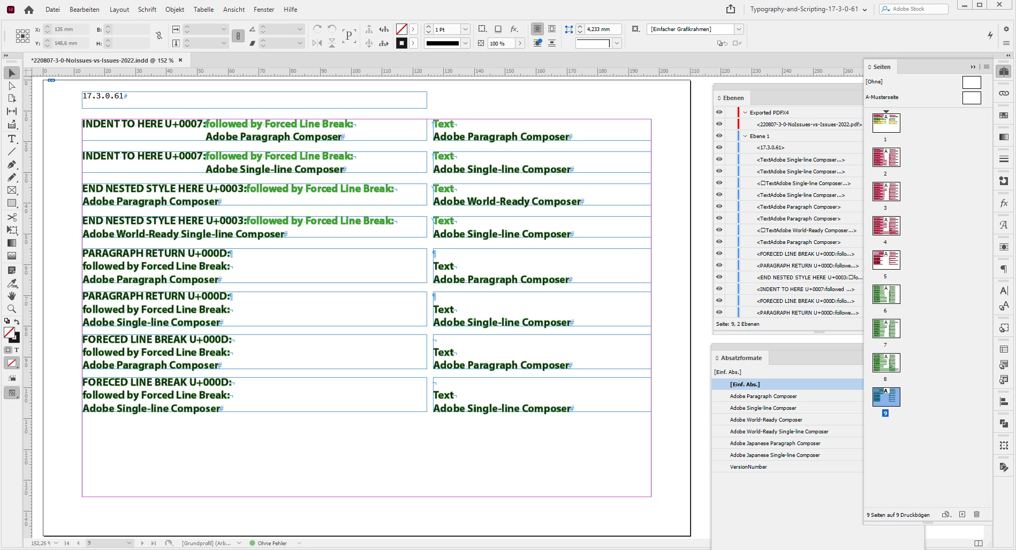Image resolution: width=1016 pixels, height=550 pixels.
Task: Select the Rectangle Frame tool
Action: point(12,190)
